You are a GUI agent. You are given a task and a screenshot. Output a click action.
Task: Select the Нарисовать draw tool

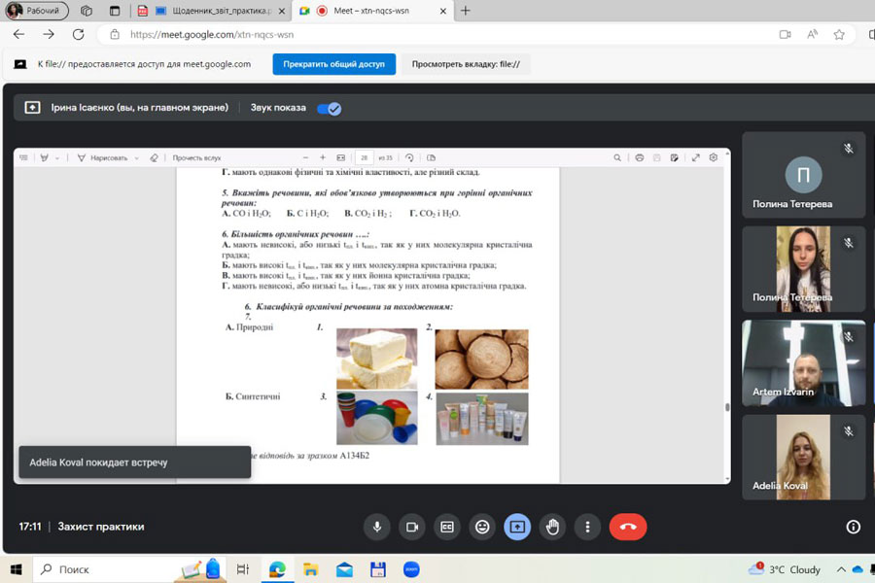pos(103,157)
